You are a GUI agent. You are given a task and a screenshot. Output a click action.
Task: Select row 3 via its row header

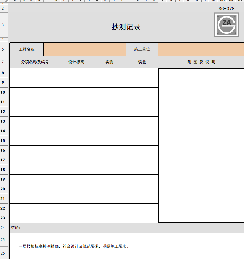(x=4, y=25)
